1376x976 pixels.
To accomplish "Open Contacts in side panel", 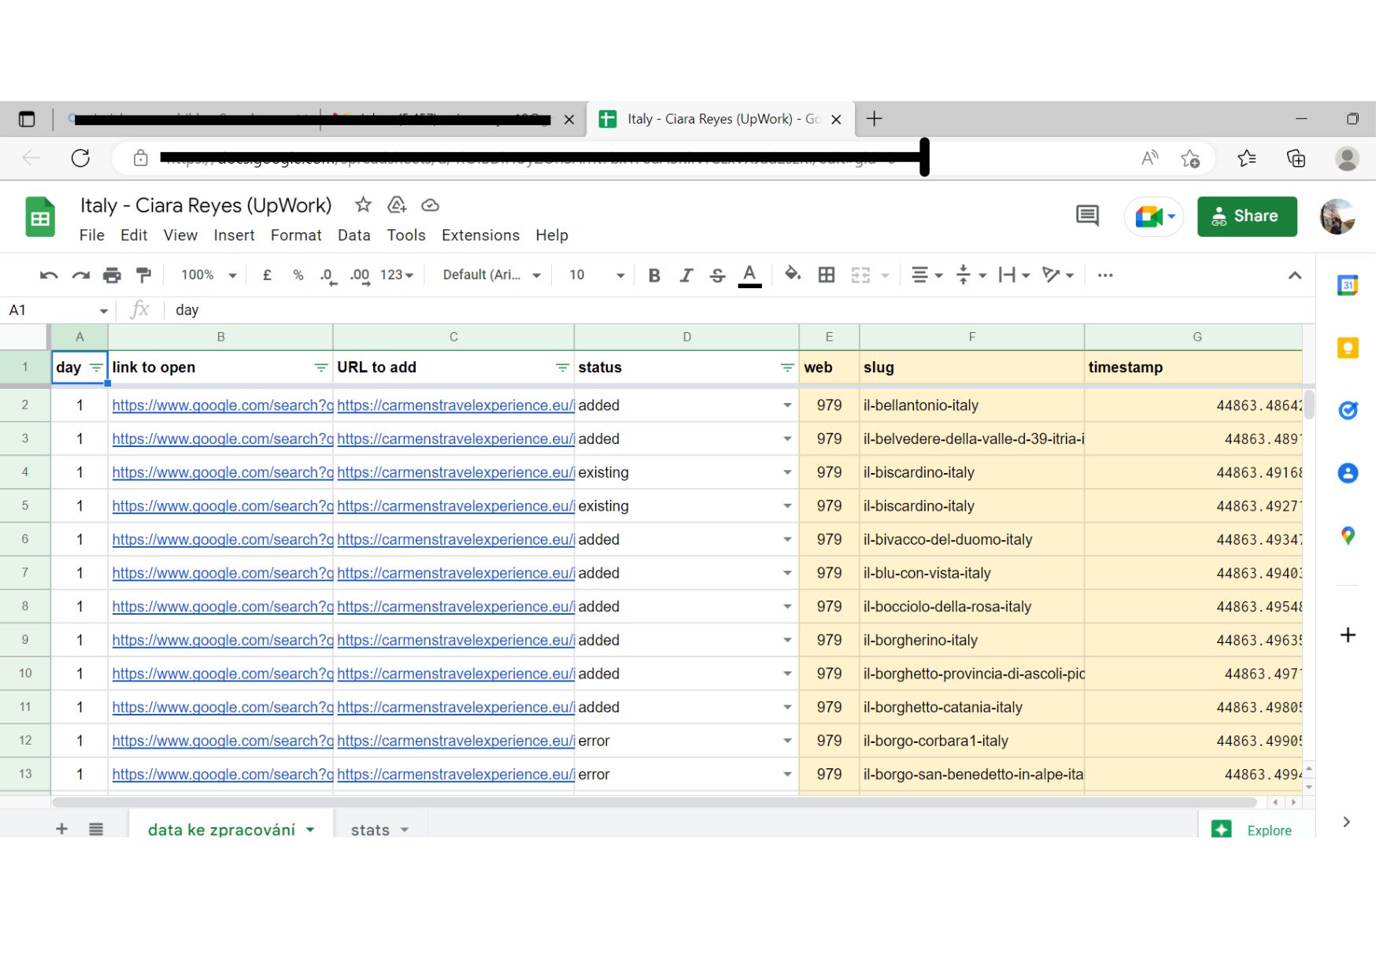I will 1348,473.
